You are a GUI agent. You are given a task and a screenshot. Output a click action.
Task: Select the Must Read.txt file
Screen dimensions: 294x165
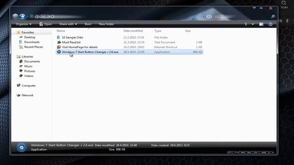pos(71,42)
